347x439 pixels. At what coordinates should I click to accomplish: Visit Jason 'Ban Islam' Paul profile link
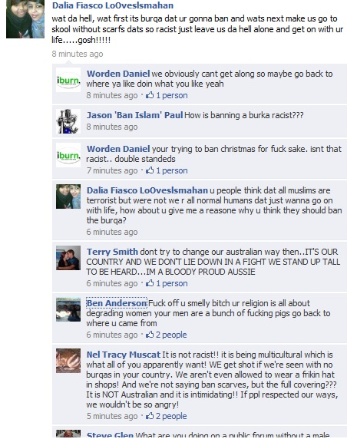coord(134,115)
